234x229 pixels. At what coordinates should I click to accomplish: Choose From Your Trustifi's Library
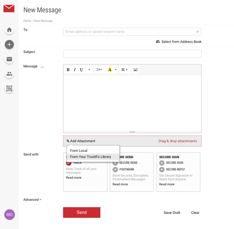pos(90,157)
